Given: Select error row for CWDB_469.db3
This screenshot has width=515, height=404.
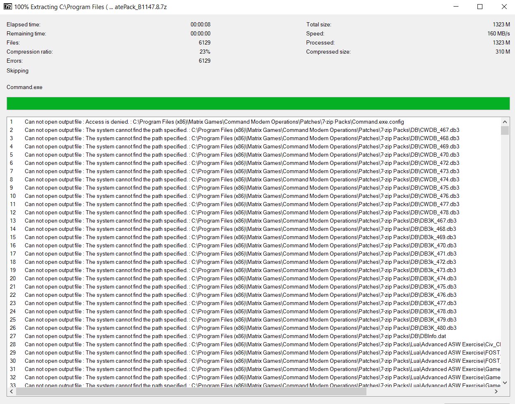Looking at the screenshot, I should 254,146.
